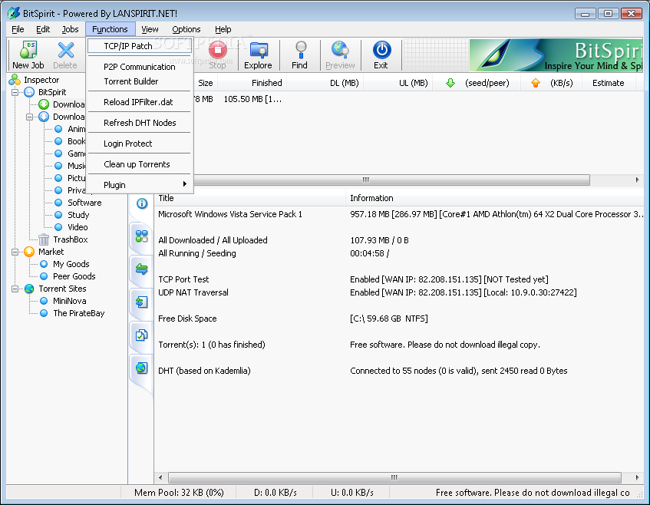650x505 pixels.
Task: Click the green download arrow column icon
Action: pos(450,84)
